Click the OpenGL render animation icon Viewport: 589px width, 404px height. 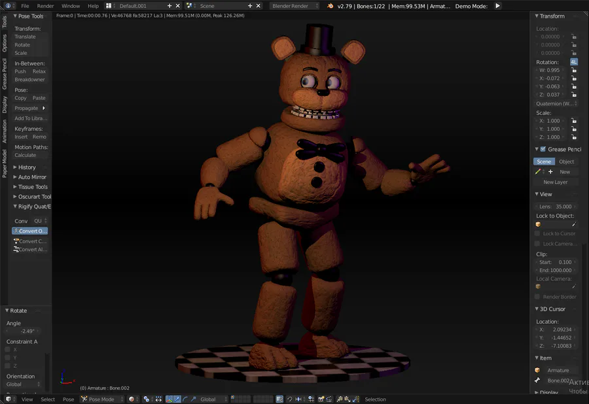pos(329,399)
